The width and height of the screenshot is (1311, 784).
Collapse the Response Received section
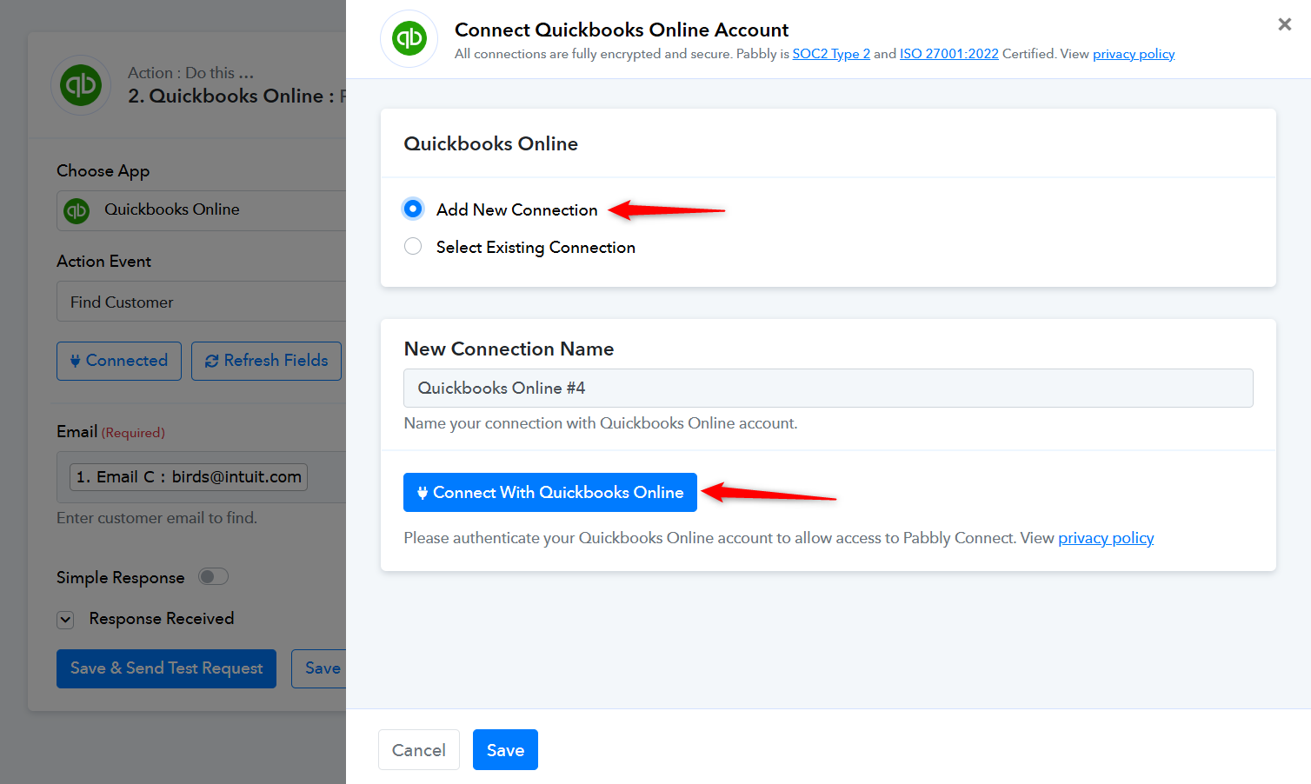65,620
